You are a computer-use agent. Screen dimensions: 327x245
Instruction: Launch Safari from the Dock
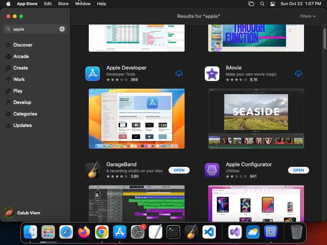66,232
